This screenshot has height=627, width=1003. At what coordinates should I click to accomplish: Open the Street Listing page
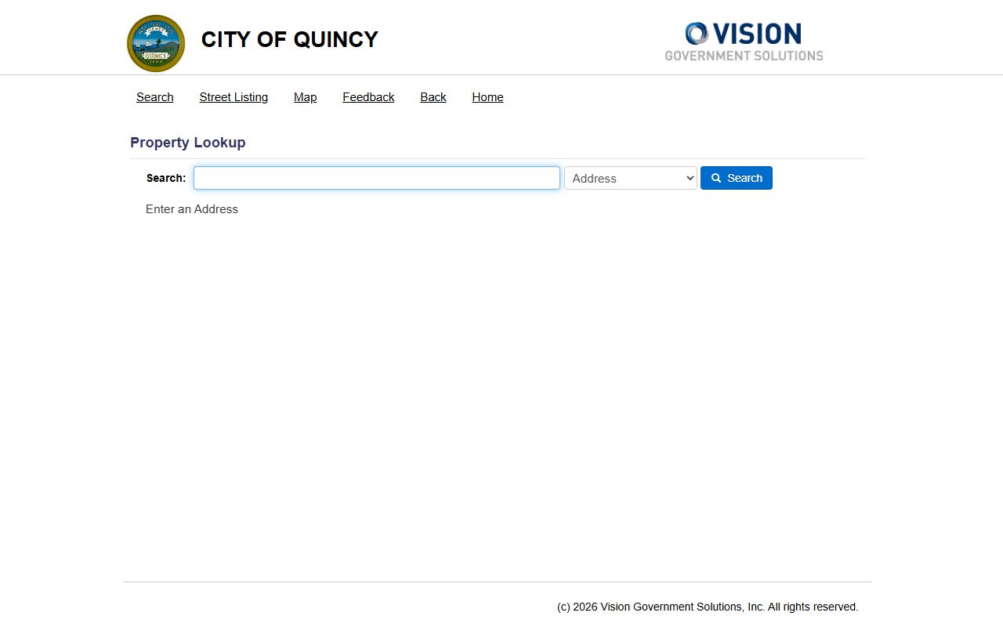(234, 97)
